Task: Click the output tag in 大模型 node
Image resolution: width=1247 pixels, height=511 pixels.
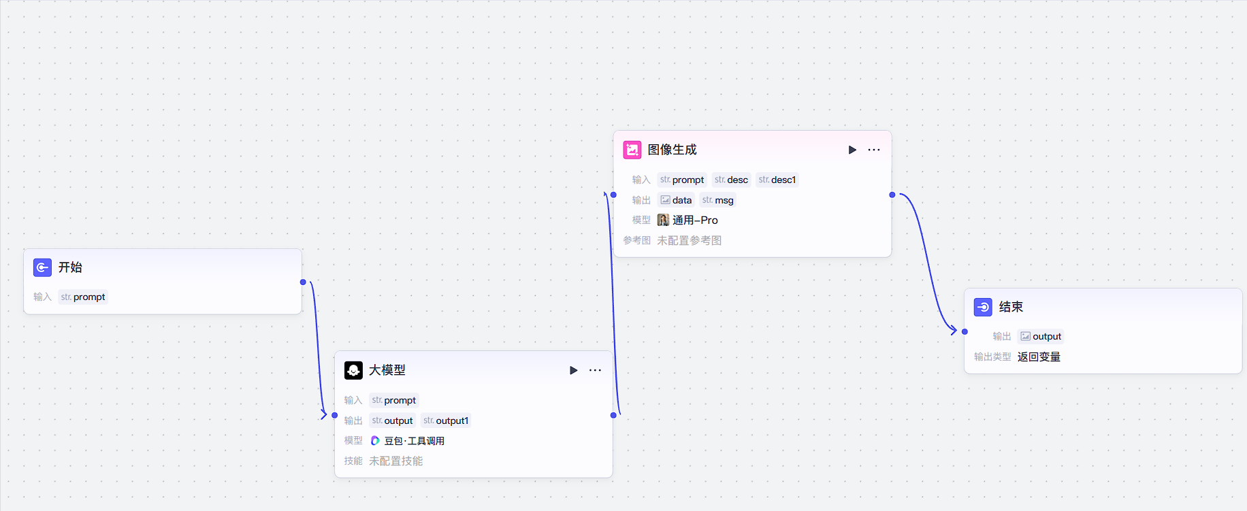Action: pyautogui.click(x=393, y=421)
